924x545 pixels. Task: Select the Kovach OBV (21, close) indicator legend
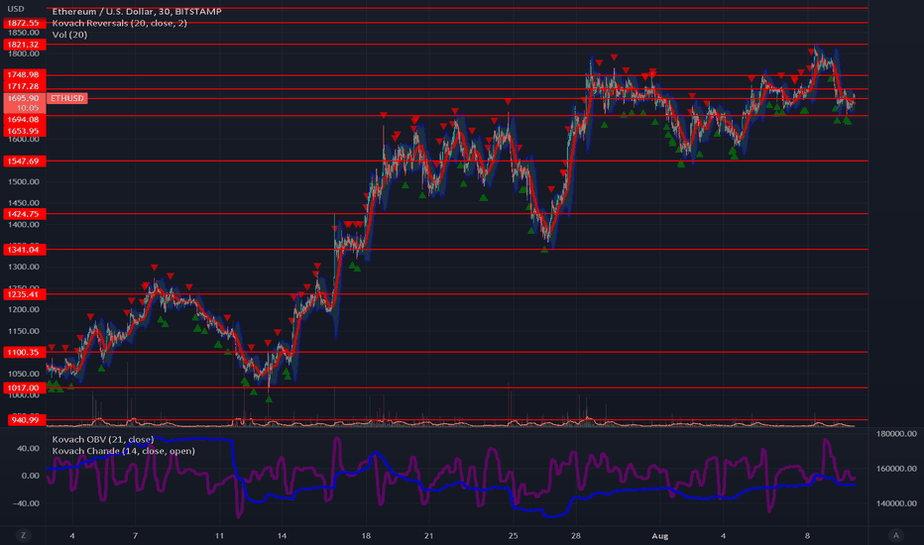(103, 440)
